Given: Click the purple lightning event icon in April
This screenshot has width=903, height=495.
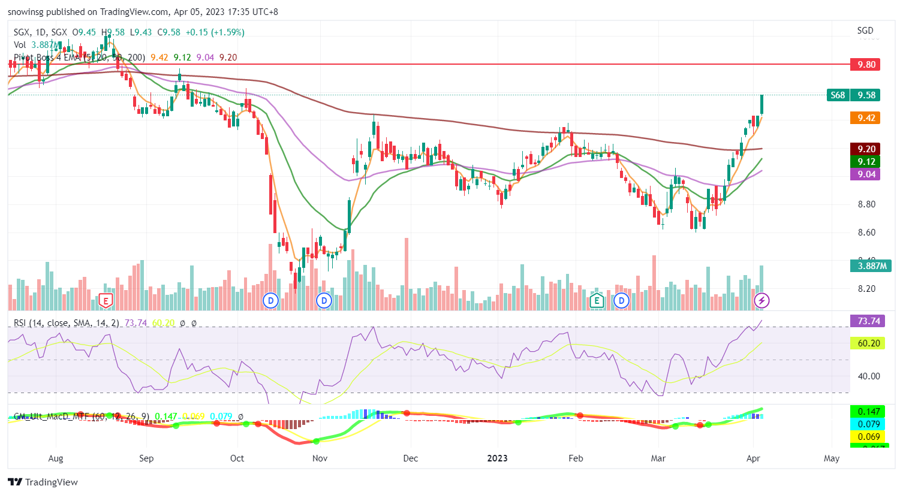Looking at the screenshot, I should [x=761, y=300].
